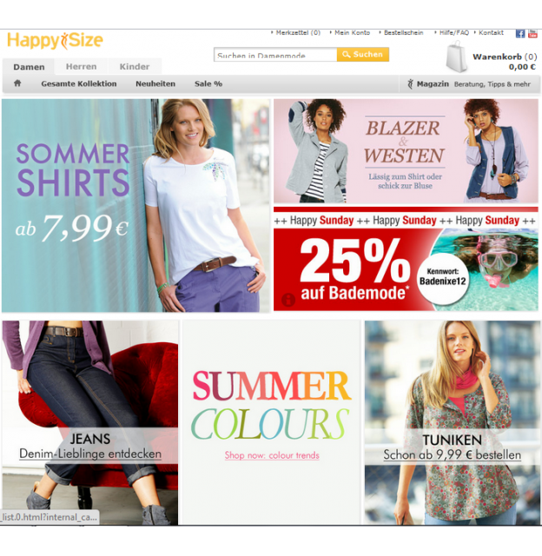Open the Neuheiten menu item
The width and height of the screenshot is (542, 556).
(x=155, y=84)
